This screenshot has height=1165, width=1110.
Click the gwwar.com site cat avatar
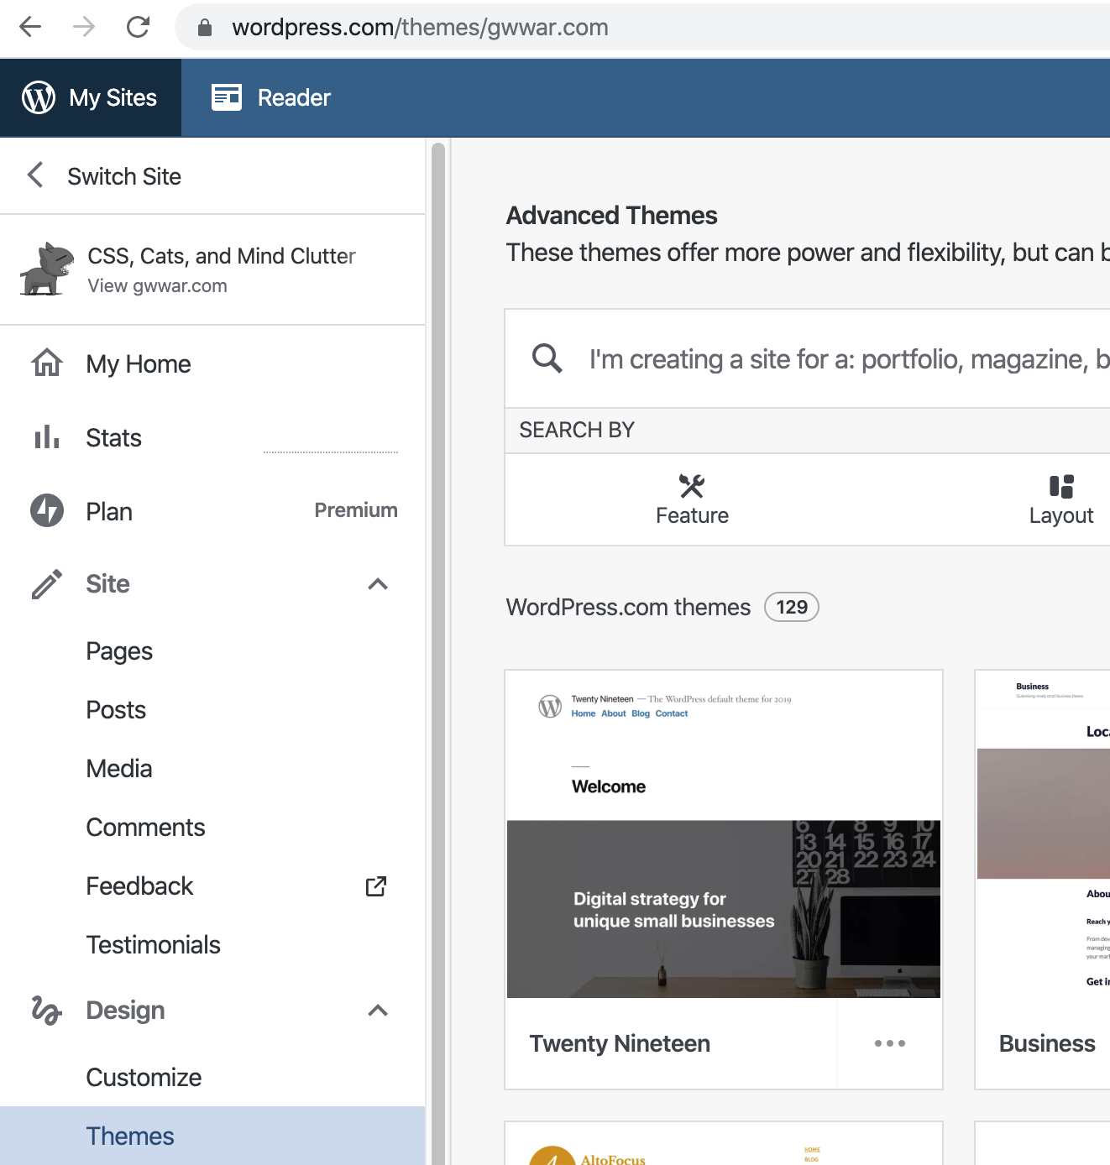point(45,269)
